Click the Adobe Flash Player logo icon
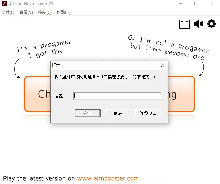220x184 pixels. (4, 3)
